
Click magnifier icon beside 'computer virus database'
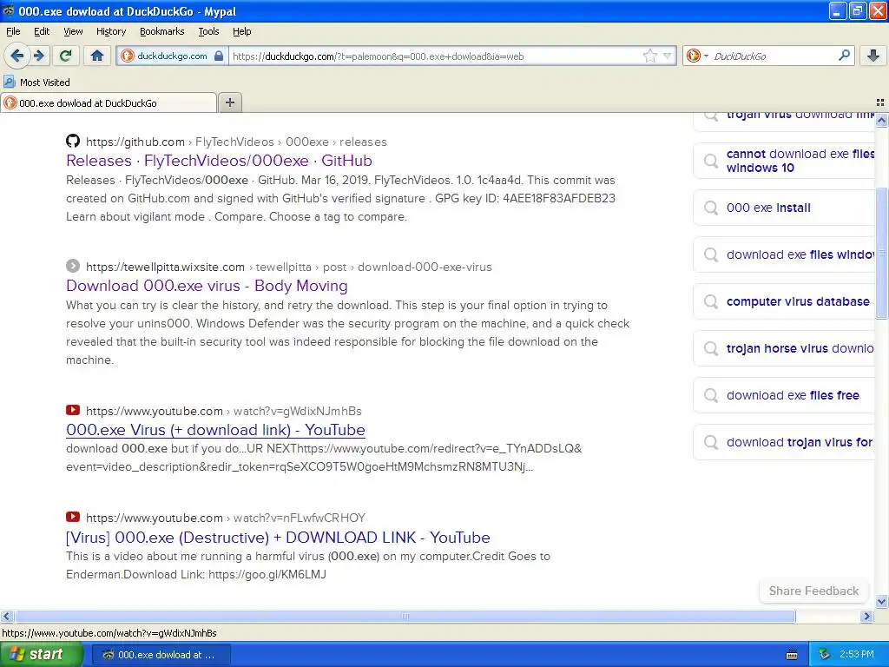pos(710,301)
